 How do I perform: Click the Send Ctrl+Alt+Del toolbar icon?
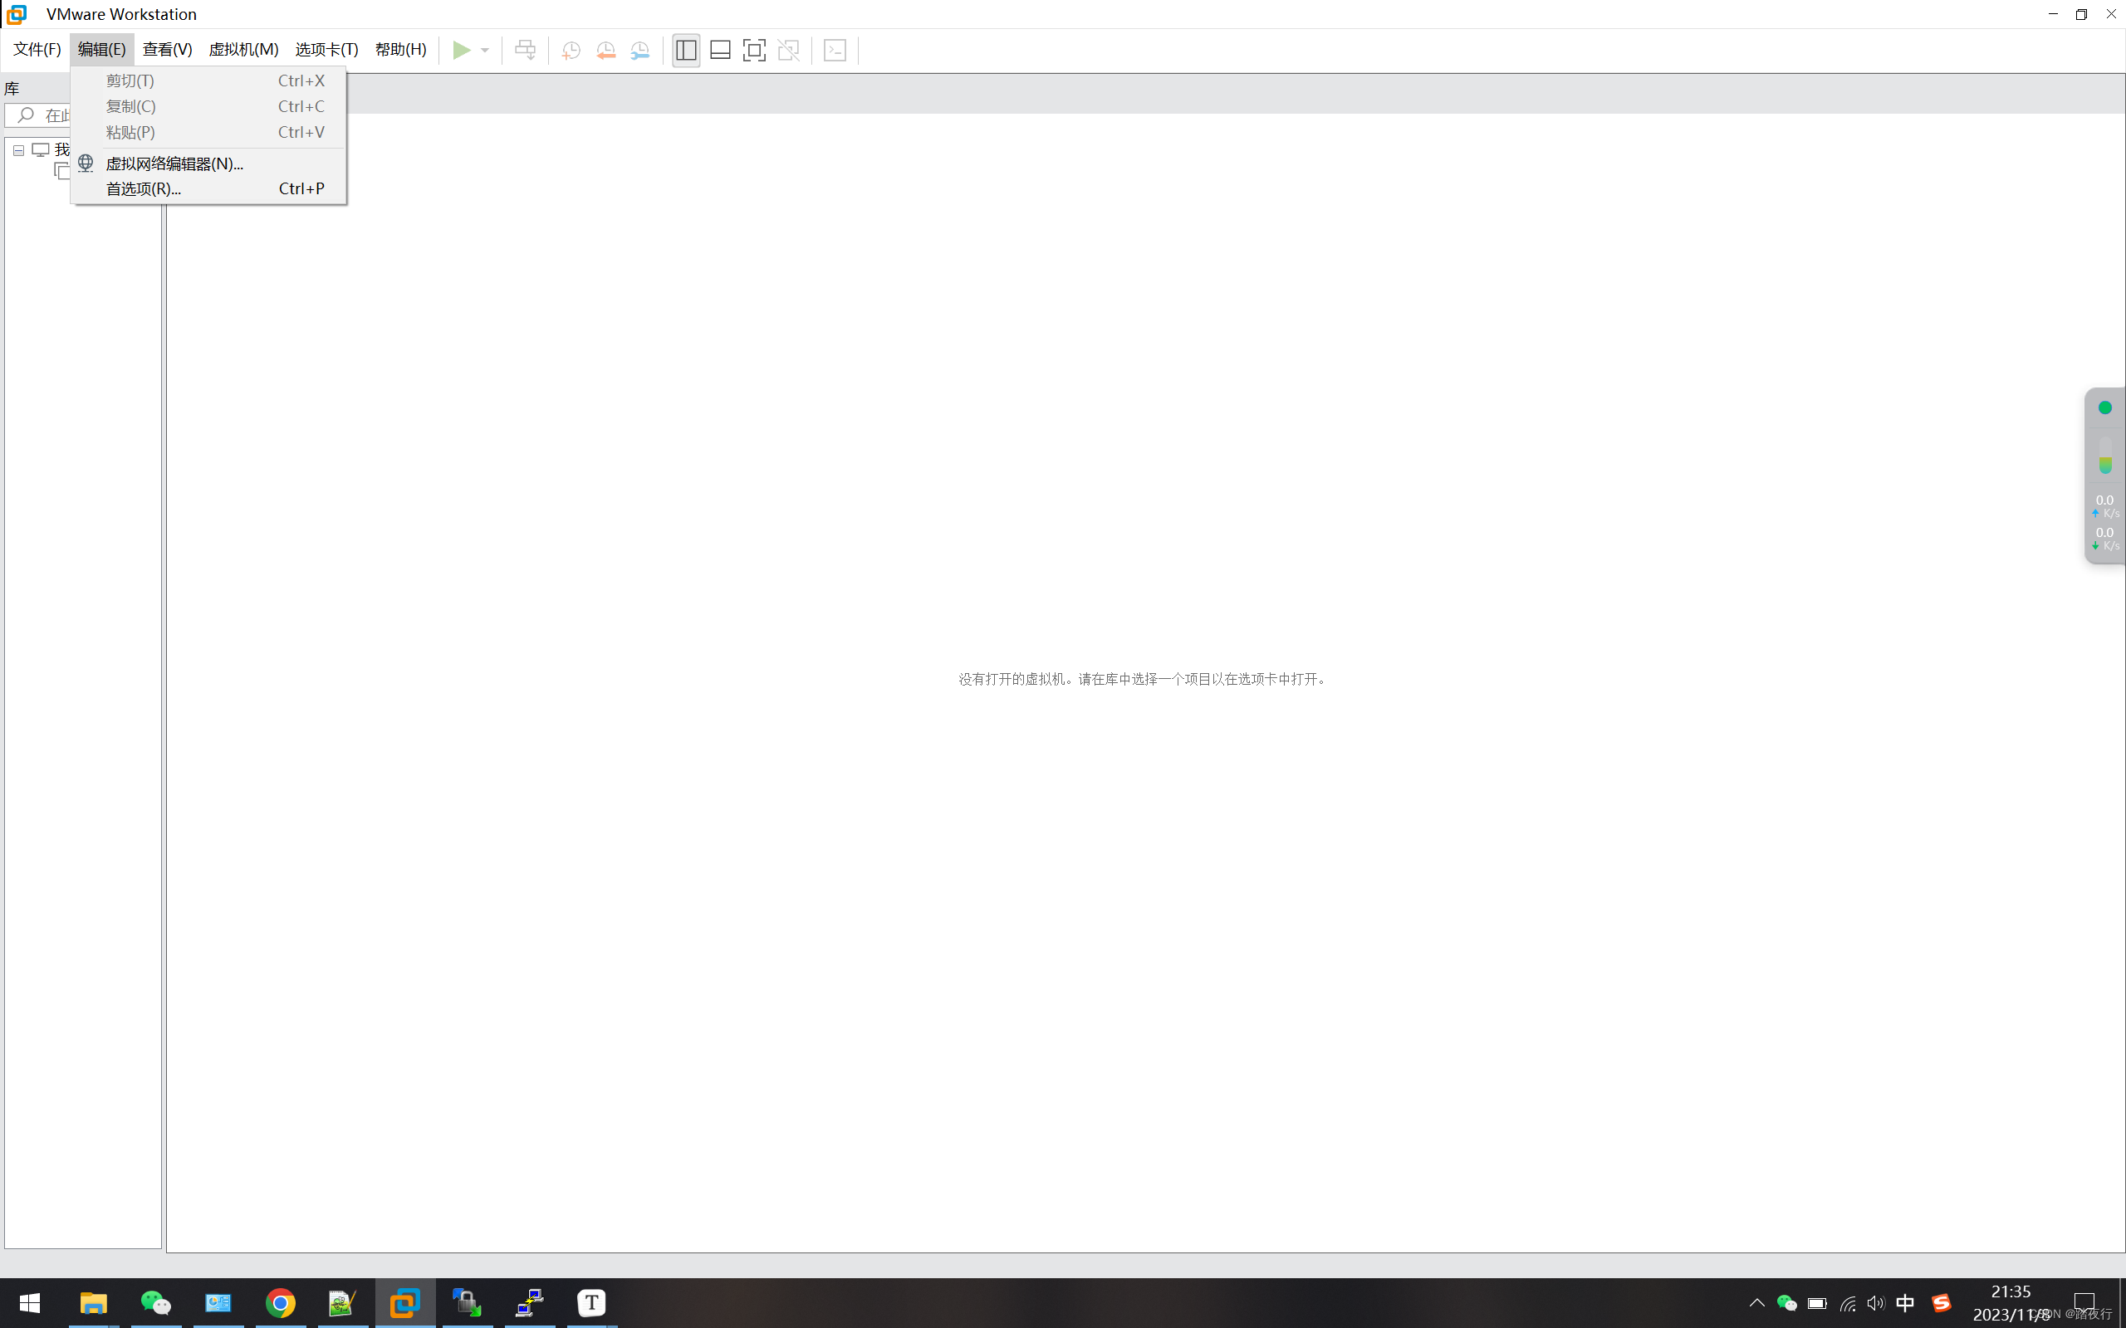[x=526, y=50]
